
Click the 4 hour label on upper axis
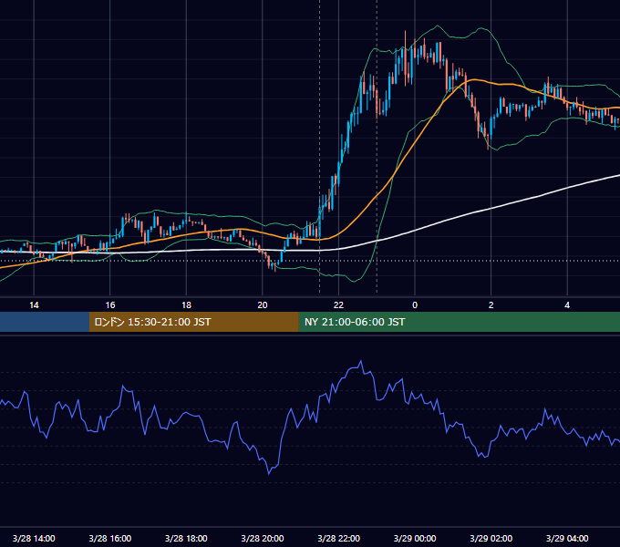coord(567,305)
